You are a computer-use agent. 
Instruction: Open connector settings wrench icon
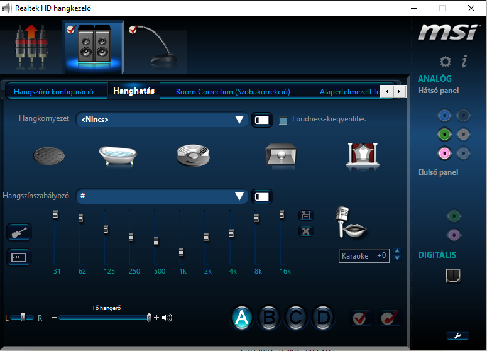point(458,335)
